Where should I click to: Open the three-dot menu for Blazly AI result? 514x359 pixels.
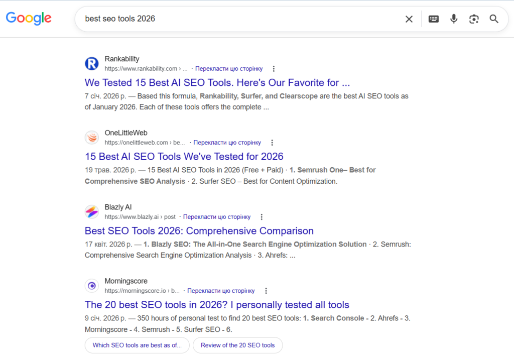261,217
